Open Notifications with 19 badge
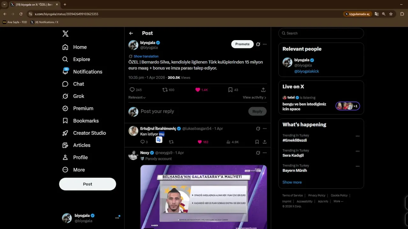This screenshot has height=229, width=408. tap(82, 72)
